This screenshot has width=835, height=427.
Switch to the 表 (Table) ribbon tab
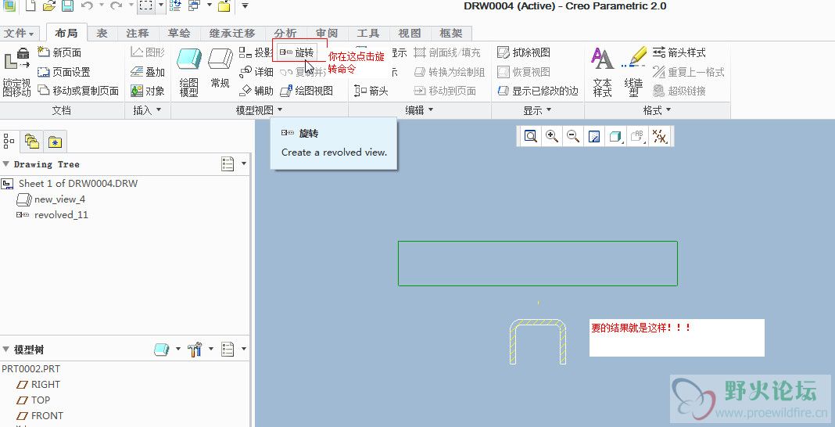point(102,33)
